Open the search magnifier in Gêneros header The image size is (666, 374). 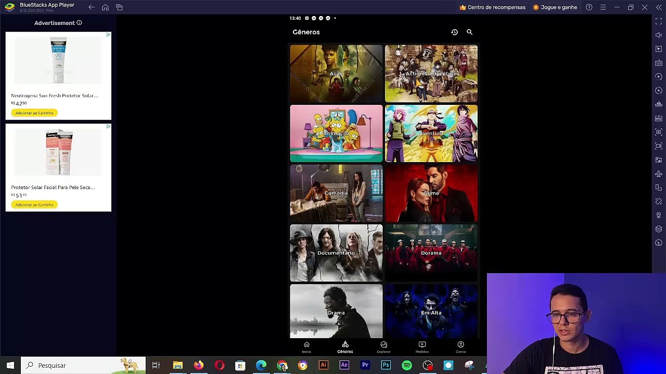[x=469, y=32]
